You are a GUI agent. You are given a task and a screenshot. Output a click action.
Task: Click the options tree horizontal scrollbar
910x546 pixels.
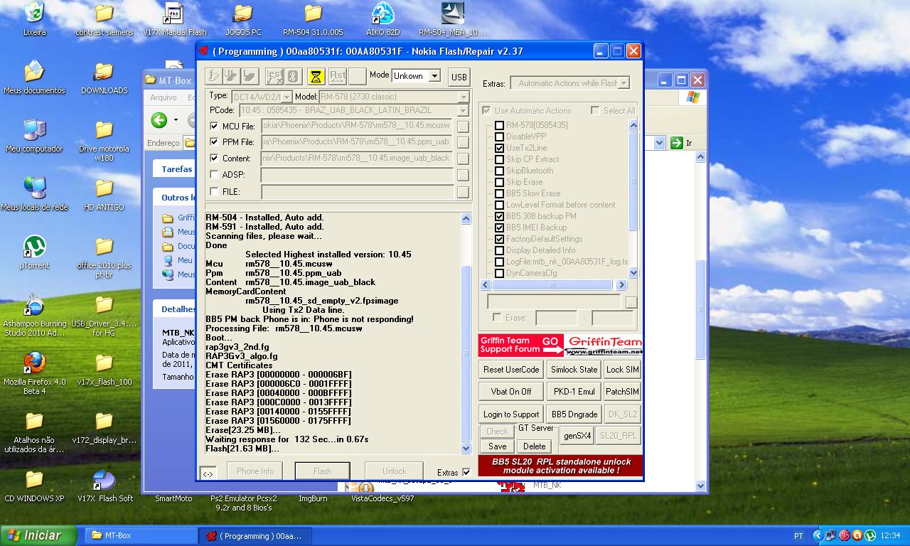(x=554, y=285)
